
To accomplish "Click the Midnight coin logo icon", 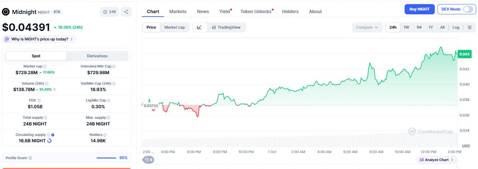I will (x=6, y=12).
